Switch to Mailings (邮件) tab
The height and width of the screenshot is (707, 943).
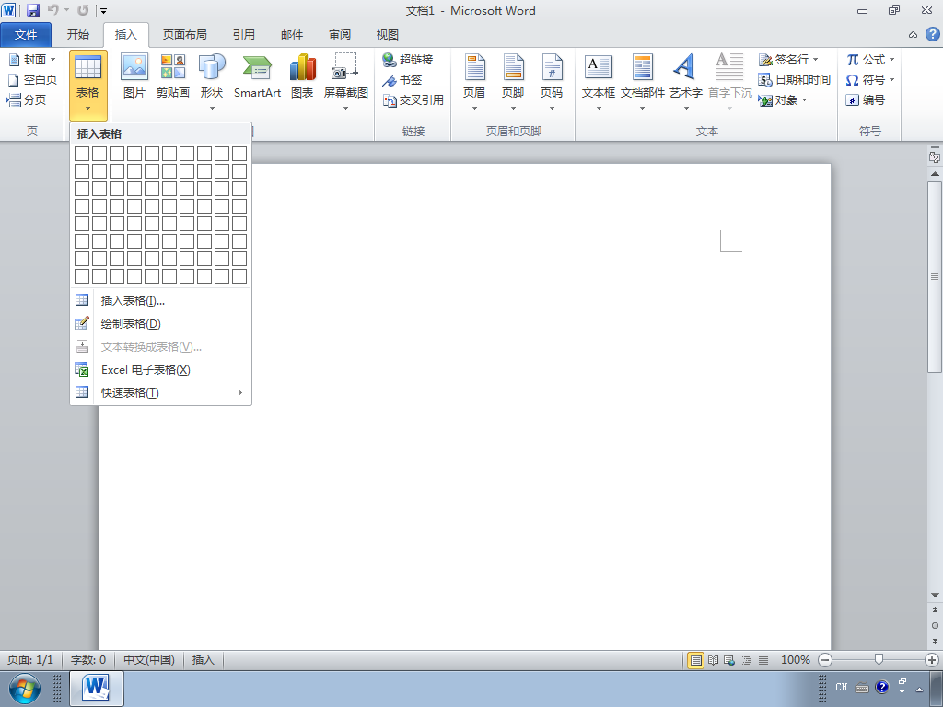pyautogui.click(x=292, y=35)
